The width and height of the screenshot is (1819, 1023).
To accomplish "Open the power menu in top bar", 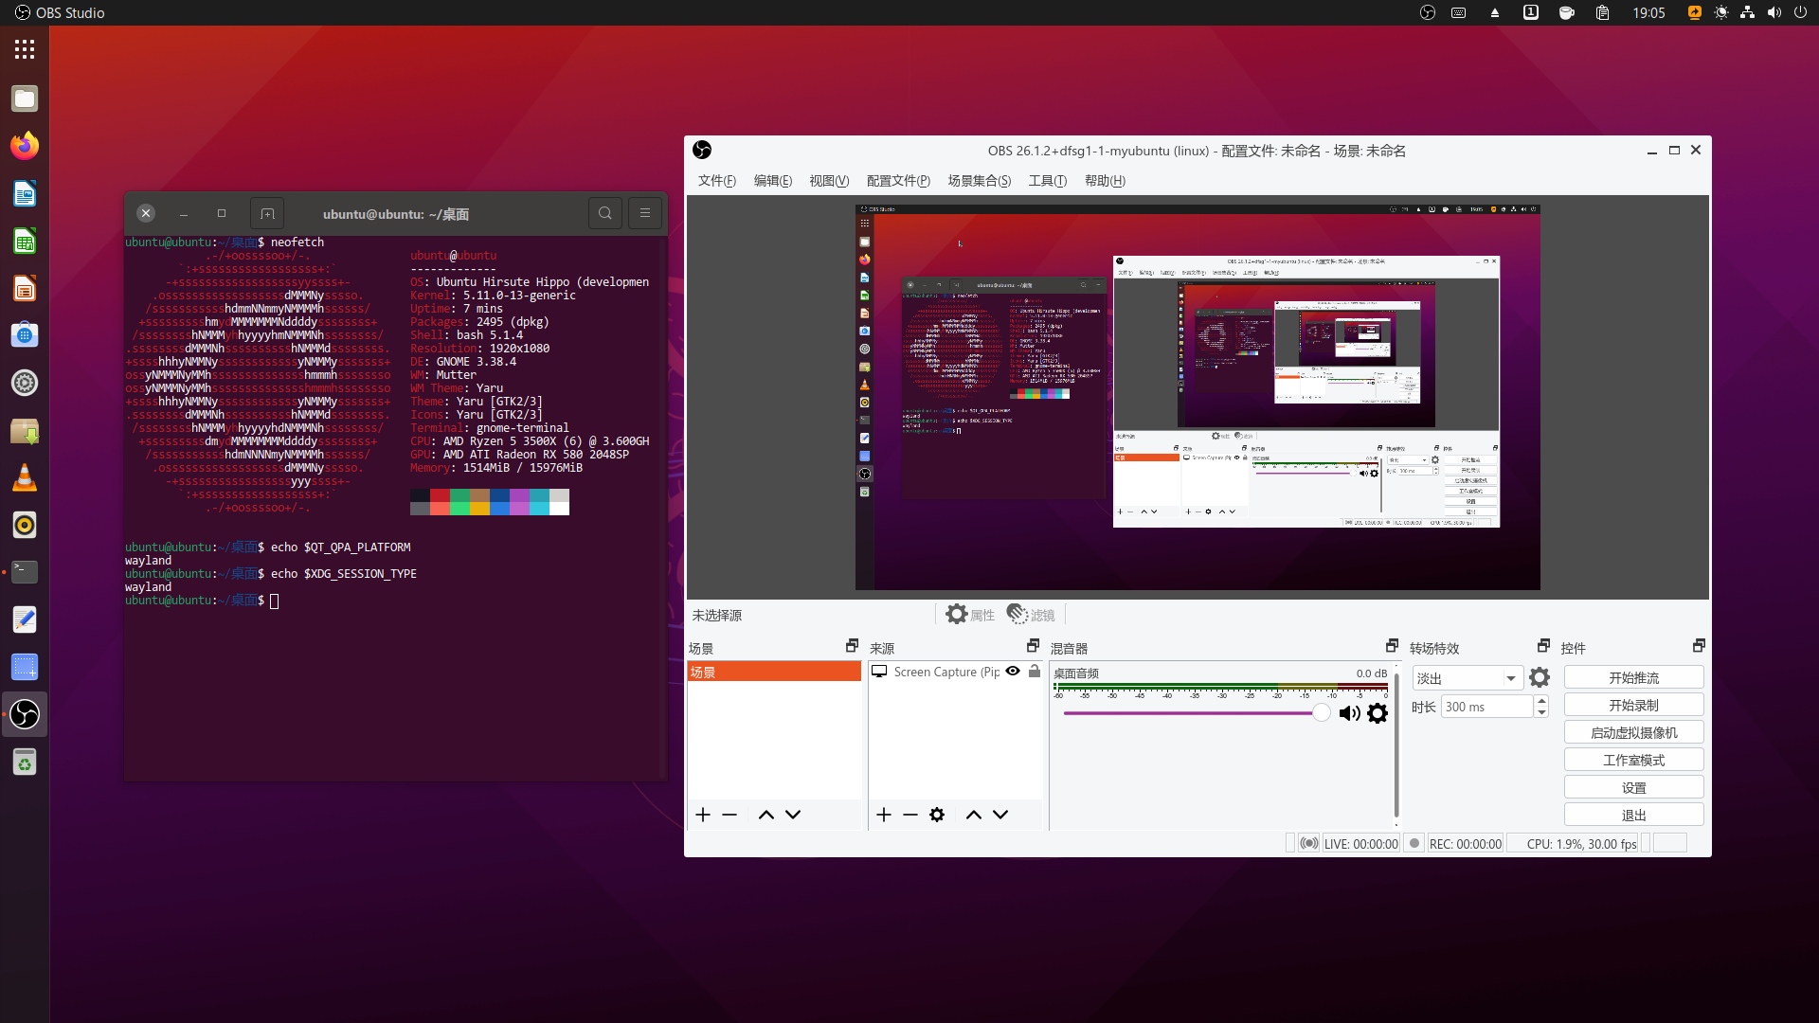I will tap(1800, 12).
